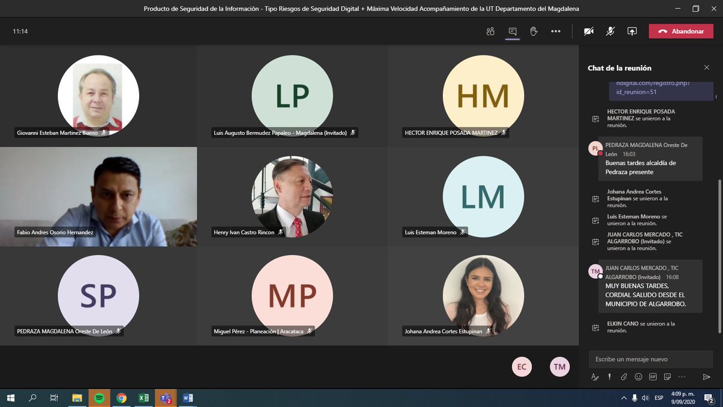Select Johana Andrea Cortes Estupinan's photo tile

tap(483, 296)
